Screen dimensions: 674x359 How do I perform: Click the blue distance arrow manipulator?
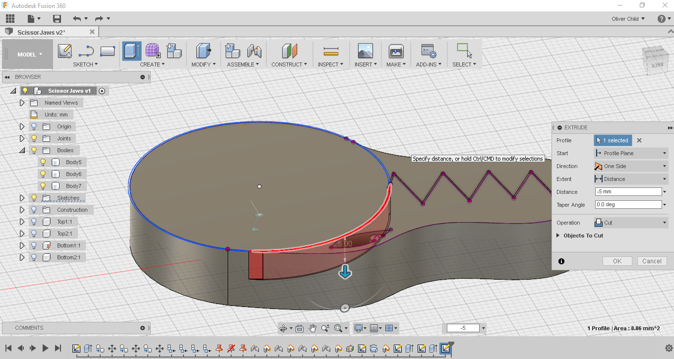[345, 271]
